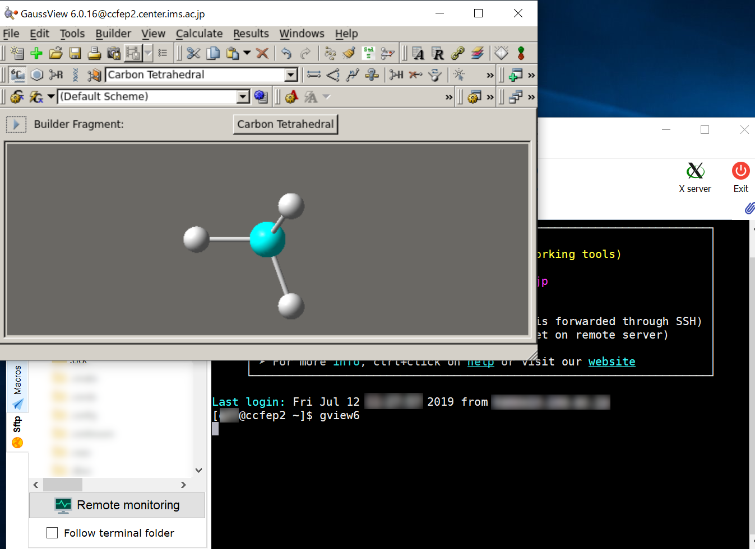This screenshot has height=549, width=755.
Task: Click the chain link connection icon
Action: [457, 53]
